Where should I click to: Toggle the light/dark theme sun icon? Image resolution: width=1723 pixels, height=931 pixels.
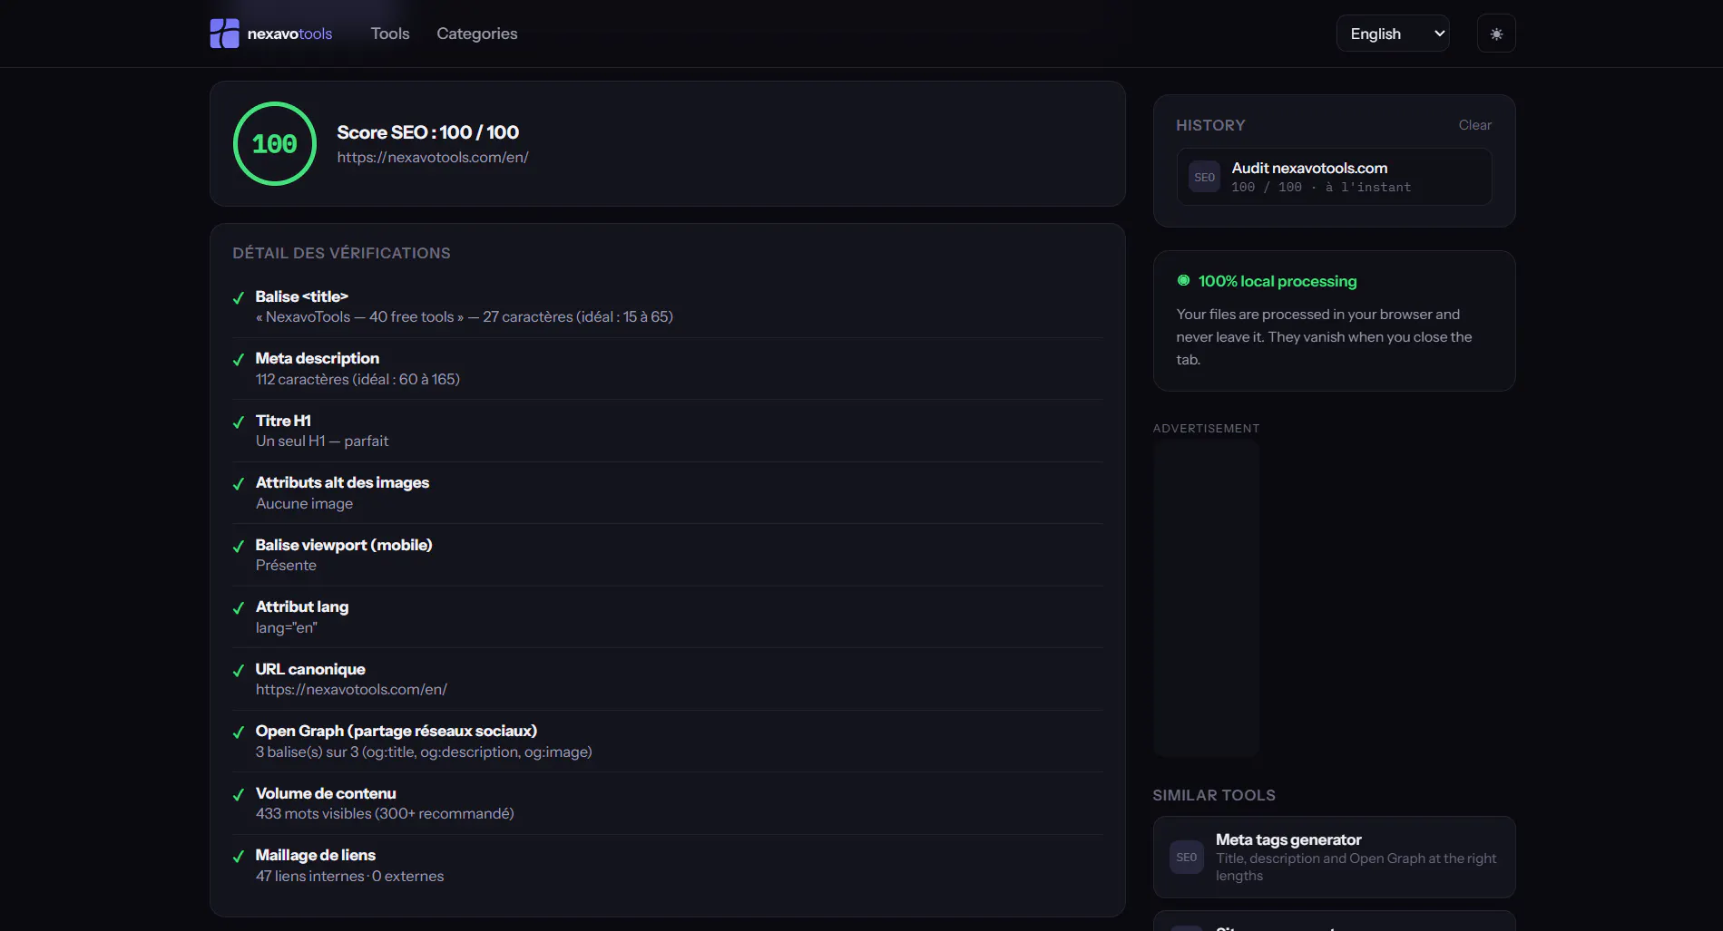point(1496,34)
